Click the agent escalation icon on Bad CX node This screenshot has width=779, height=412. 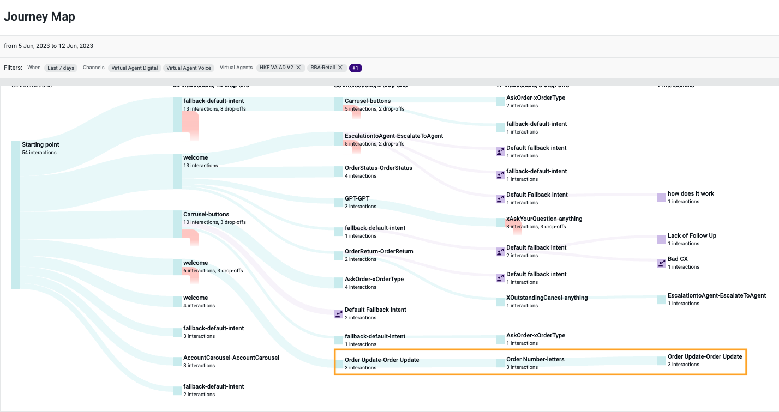click(660, 263)
